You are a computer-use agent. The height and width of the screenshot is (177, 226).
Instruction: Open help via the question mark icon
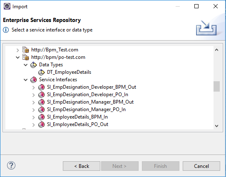tap(11, 165)
